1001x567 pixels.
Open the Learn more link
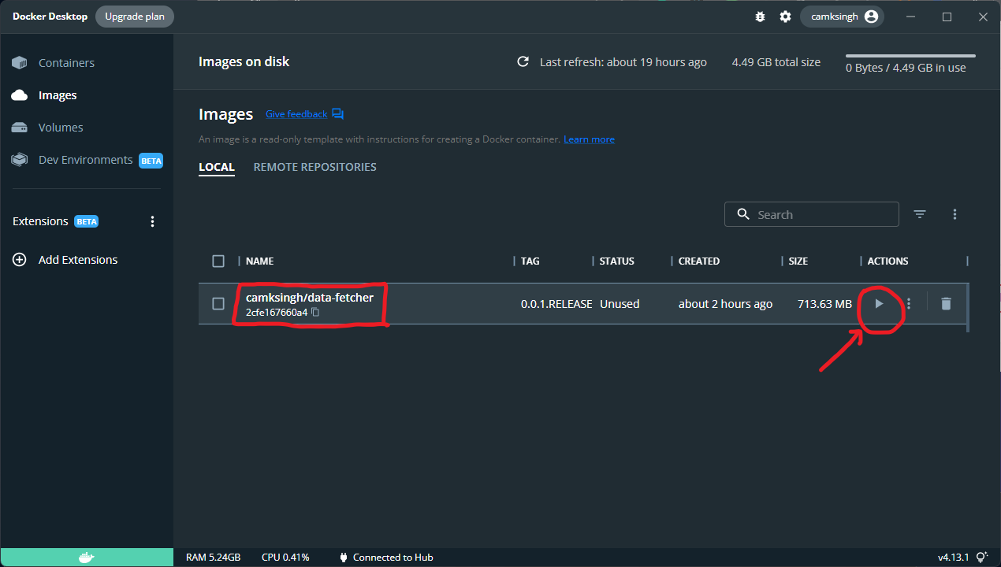click(x=589, y=139)
